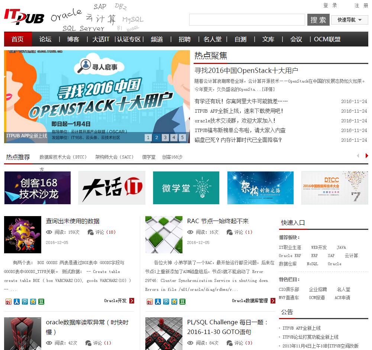Click the 注册 register link
The height and width of the screenshot is (350, 372).
tap(361, 5)
